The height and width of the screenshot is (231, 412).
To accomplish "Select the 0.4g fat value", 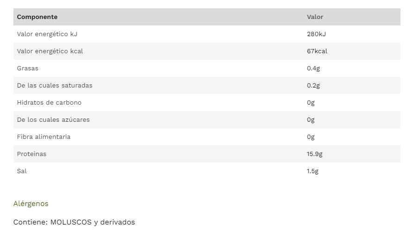I will 313,68.
